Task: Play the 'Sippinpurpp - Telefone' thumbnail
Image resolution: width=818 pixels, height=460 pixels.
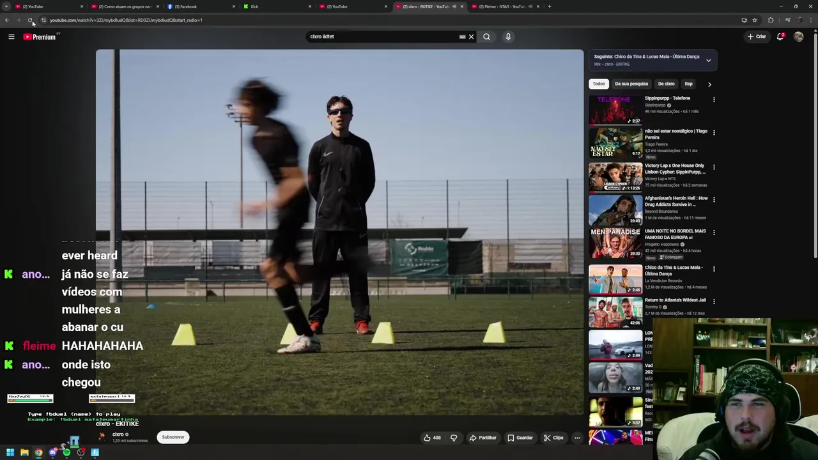Action: (x=615, y=110)
